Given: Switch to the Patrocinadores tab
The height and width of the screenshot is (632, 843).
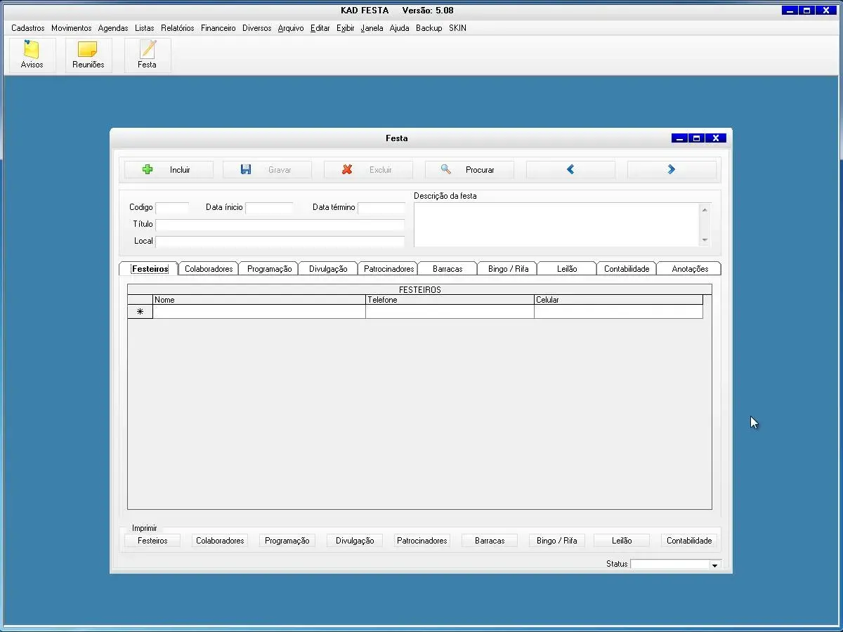Looking at the screenshot, I should click(x=389, y=269).
